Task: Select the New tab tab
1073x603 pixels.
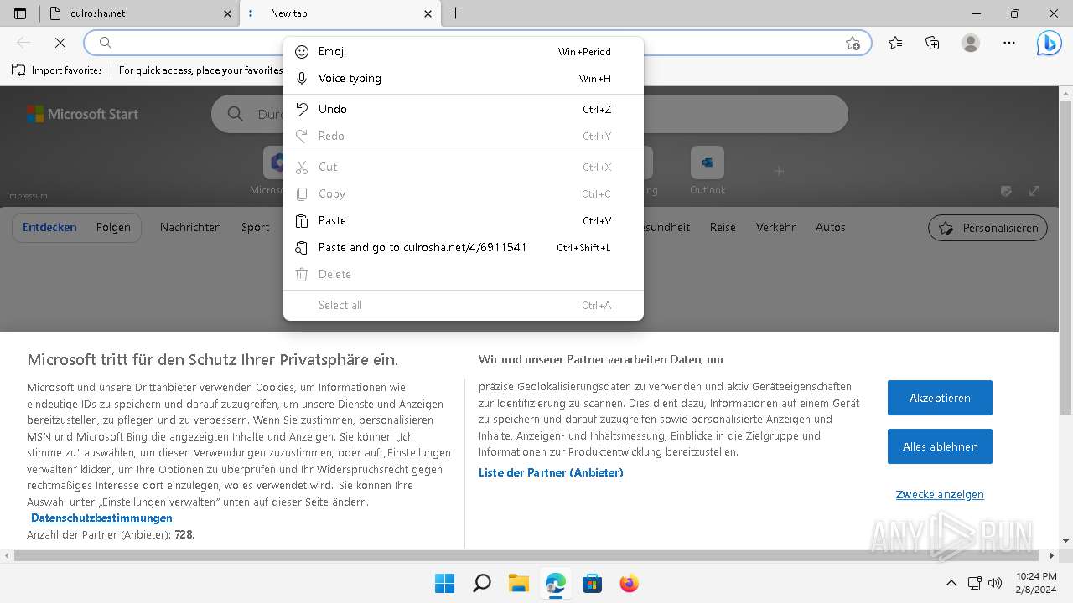Action: tap(340, 13)
